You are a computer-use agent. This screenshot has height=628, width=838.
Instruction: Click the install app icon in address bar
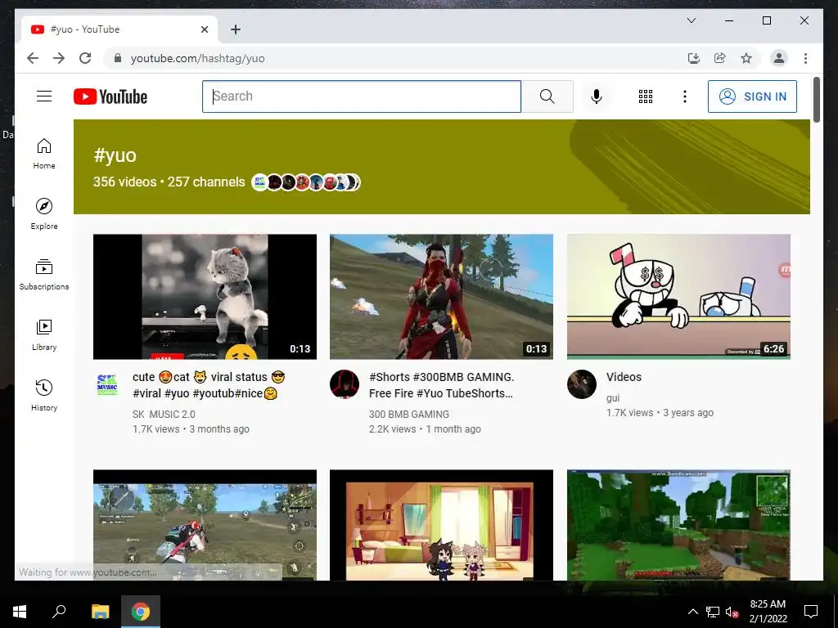click(693, 58)
